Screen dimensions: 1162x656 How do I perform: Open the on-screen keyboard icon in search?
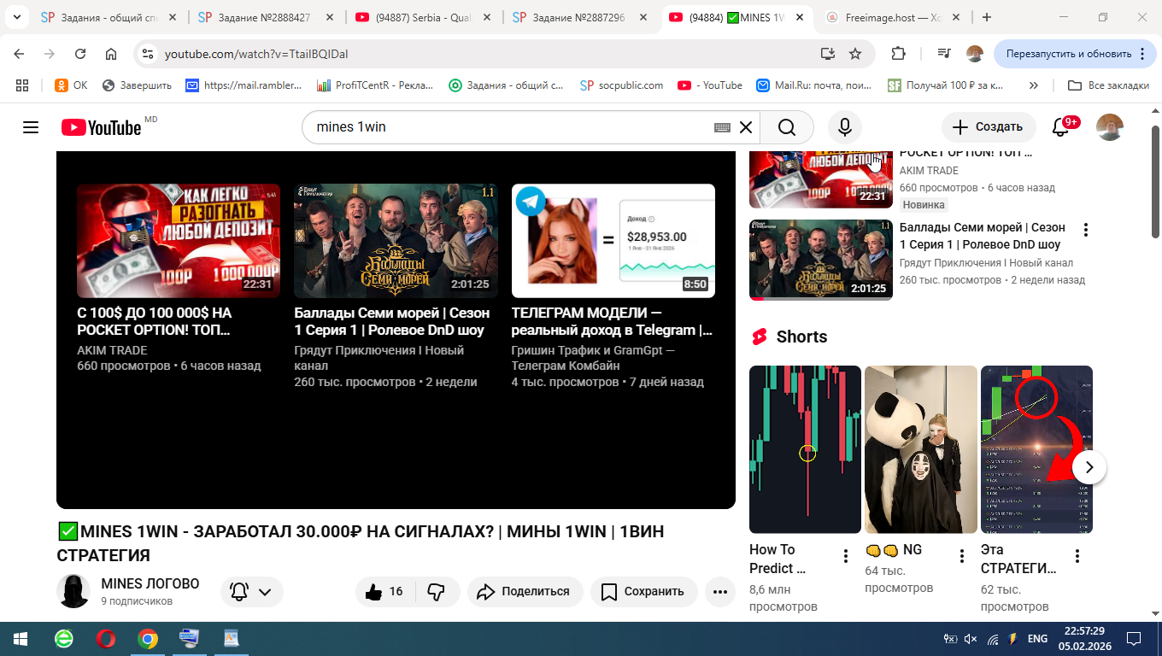[x=722, y=127]
